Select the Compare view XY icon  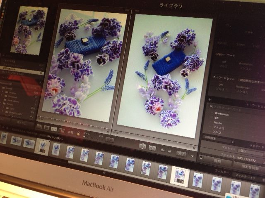54,129
